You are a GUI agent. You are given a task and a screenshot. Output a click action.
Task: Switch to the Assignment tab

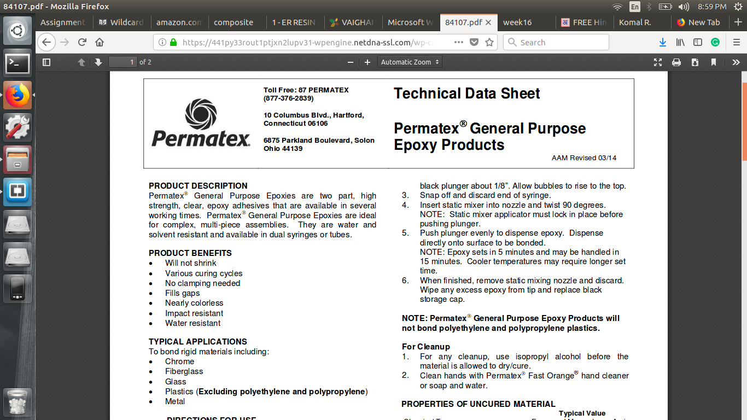click(x=63, y=22)
